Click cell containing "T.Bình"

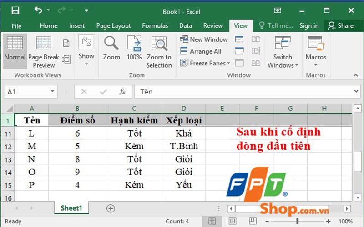(184, 146)
